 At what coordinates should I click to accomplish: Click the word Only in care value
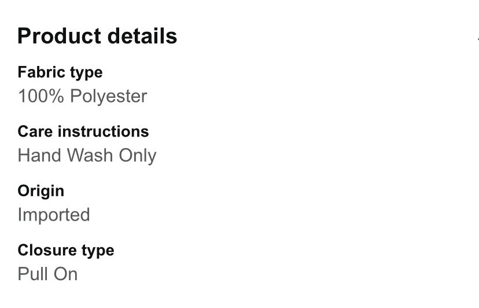click(x=138, y=156)
